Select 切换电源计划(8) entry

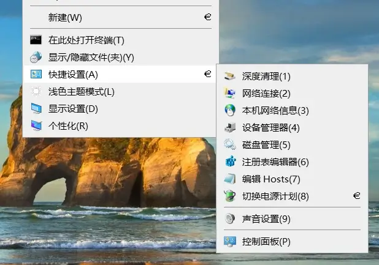pos(293,196)
